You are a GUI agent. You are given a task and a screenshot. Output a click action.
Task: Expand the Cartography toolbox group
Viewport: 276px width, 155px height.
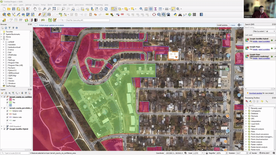(x=246, y=111)
